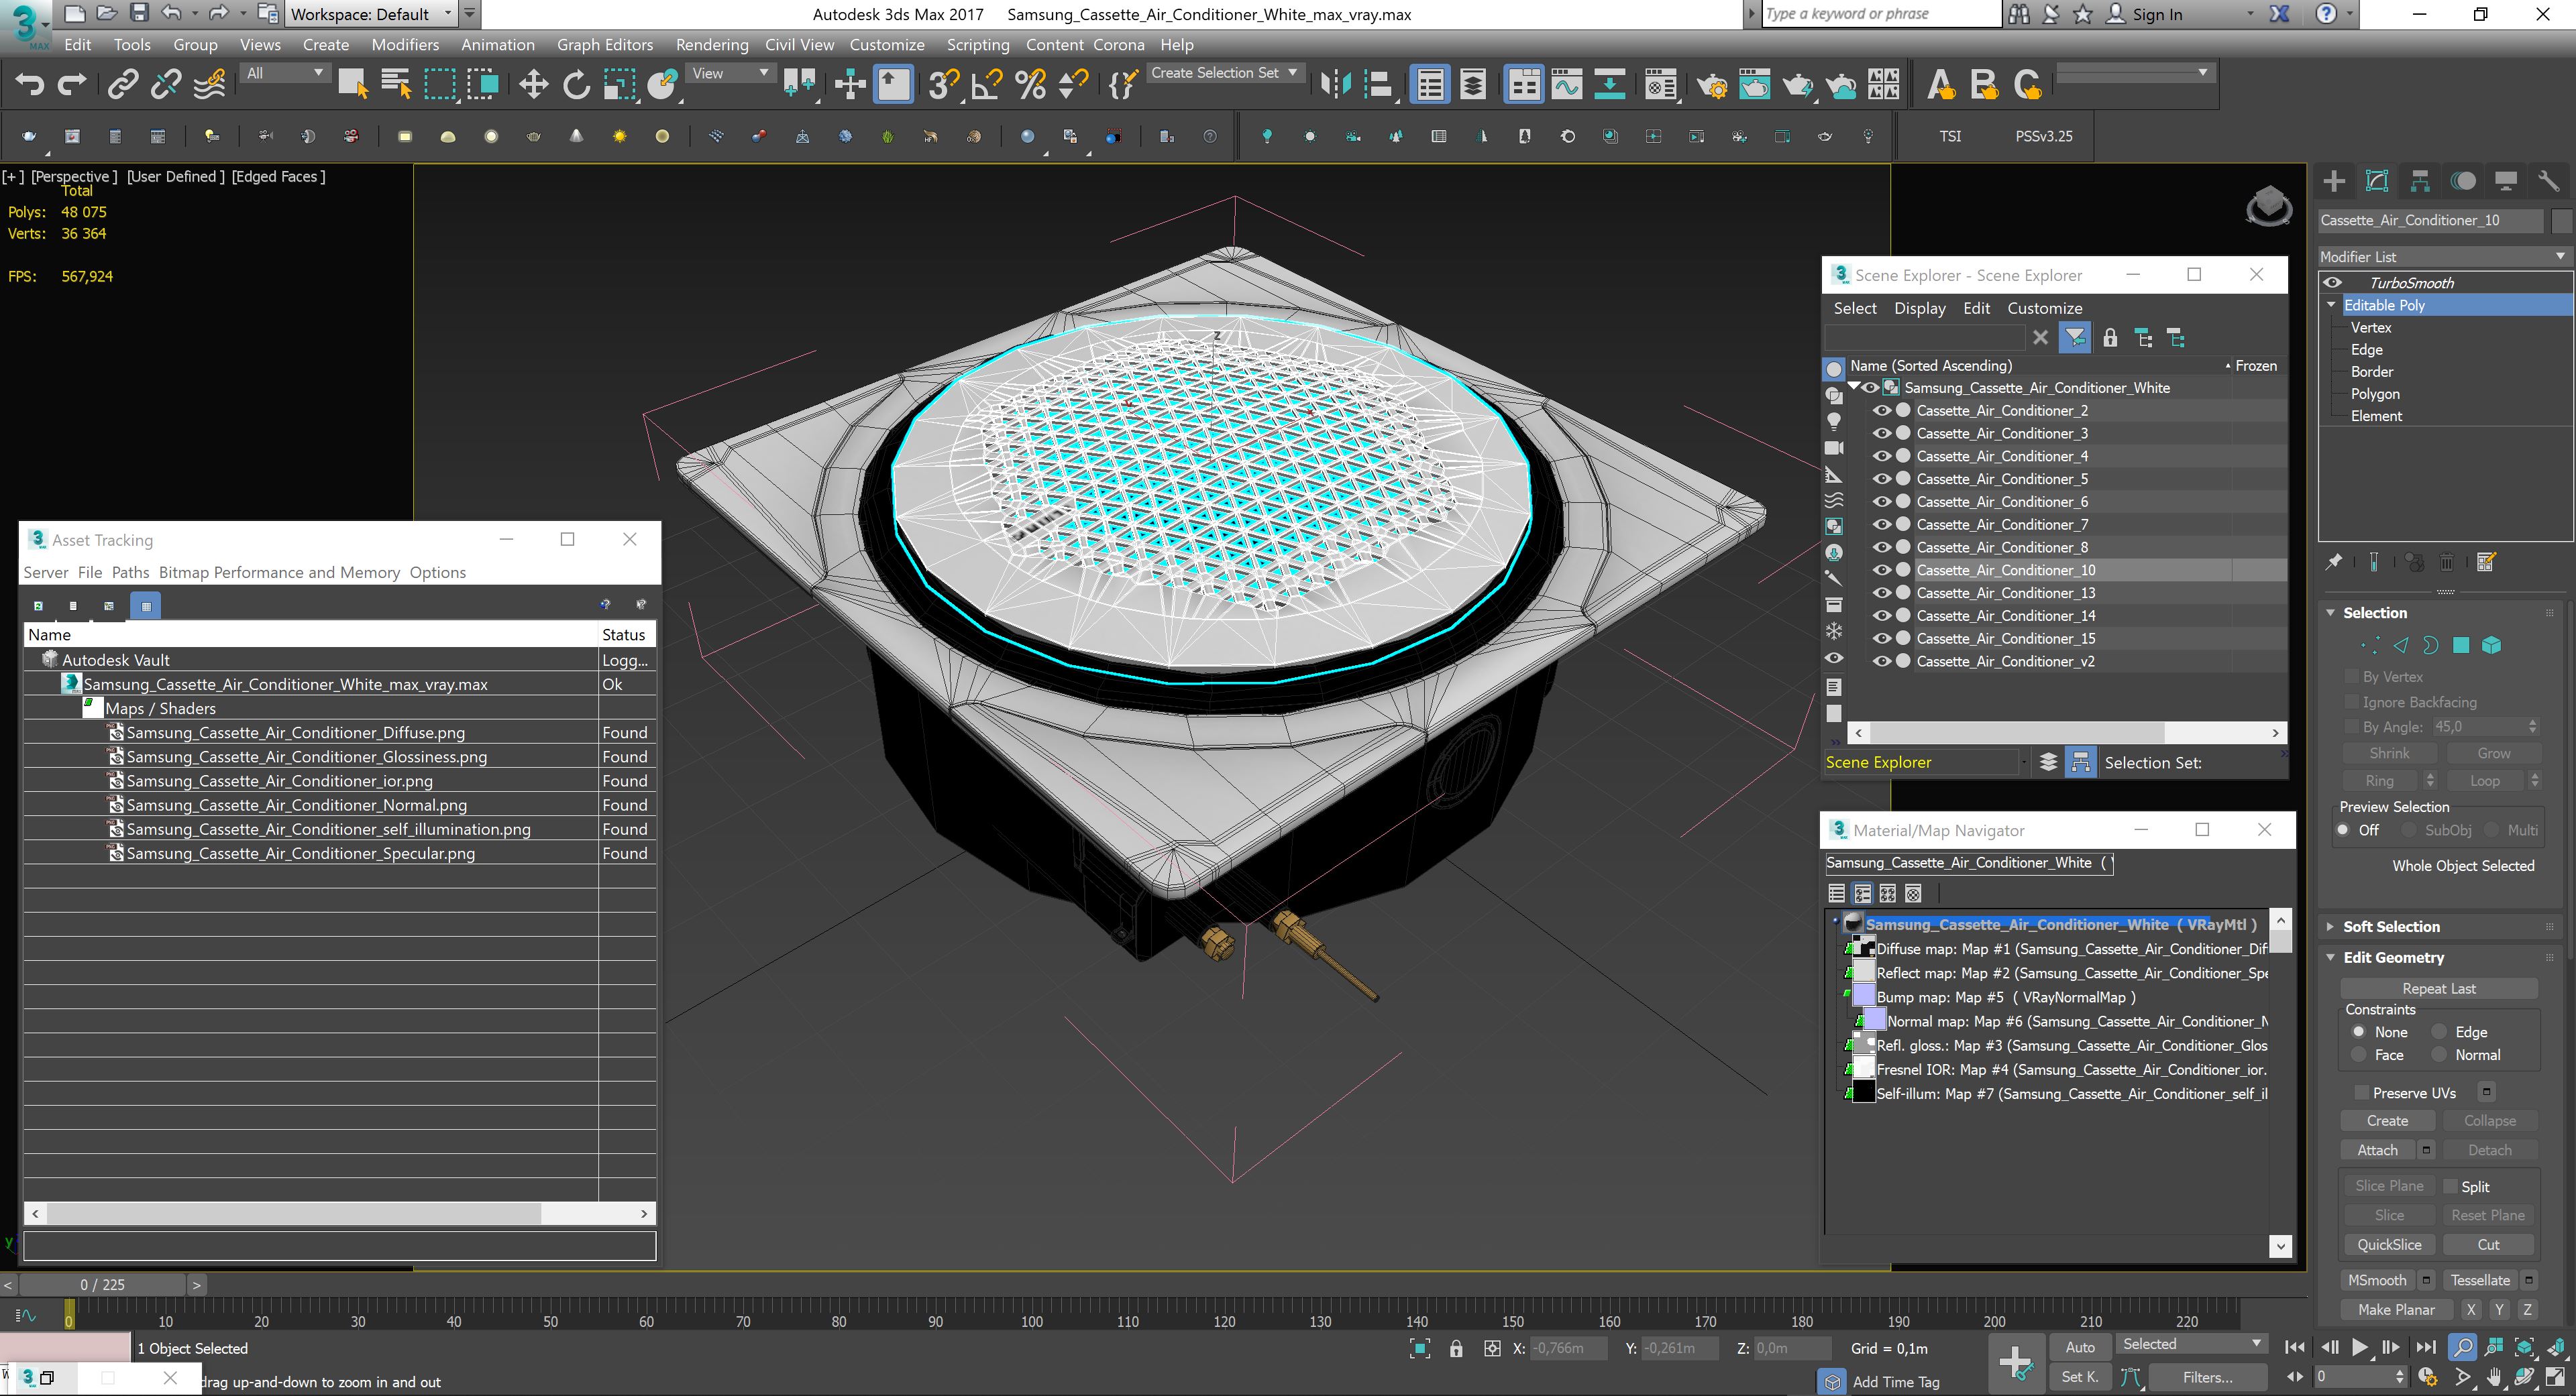2576x1396 pixels.
Task: Click filter funnel icon in Scene Explorer
Action: [x=2075, y=338]
